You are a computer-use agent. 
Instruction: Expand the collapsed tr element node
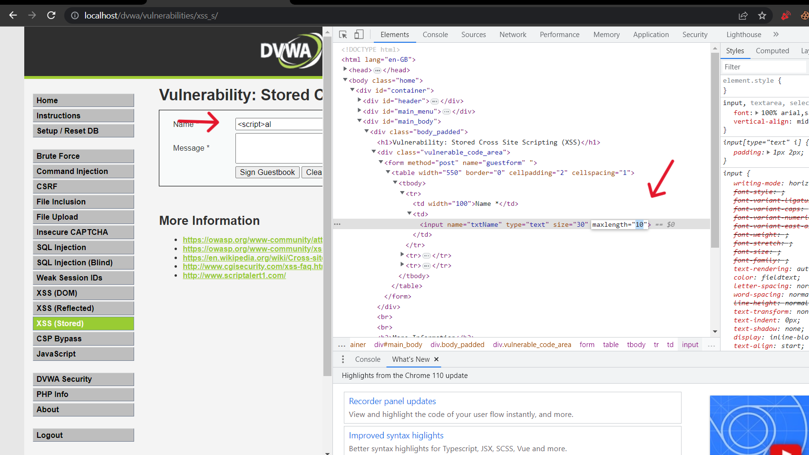coord(402,255)
